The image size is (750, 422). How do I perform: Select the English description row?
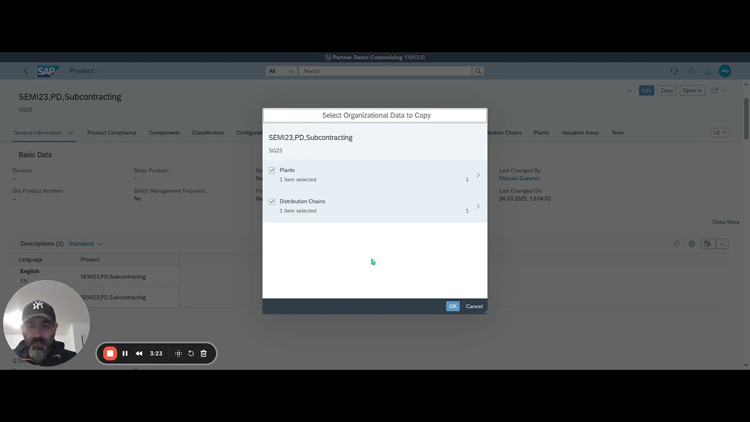[96, 277]
